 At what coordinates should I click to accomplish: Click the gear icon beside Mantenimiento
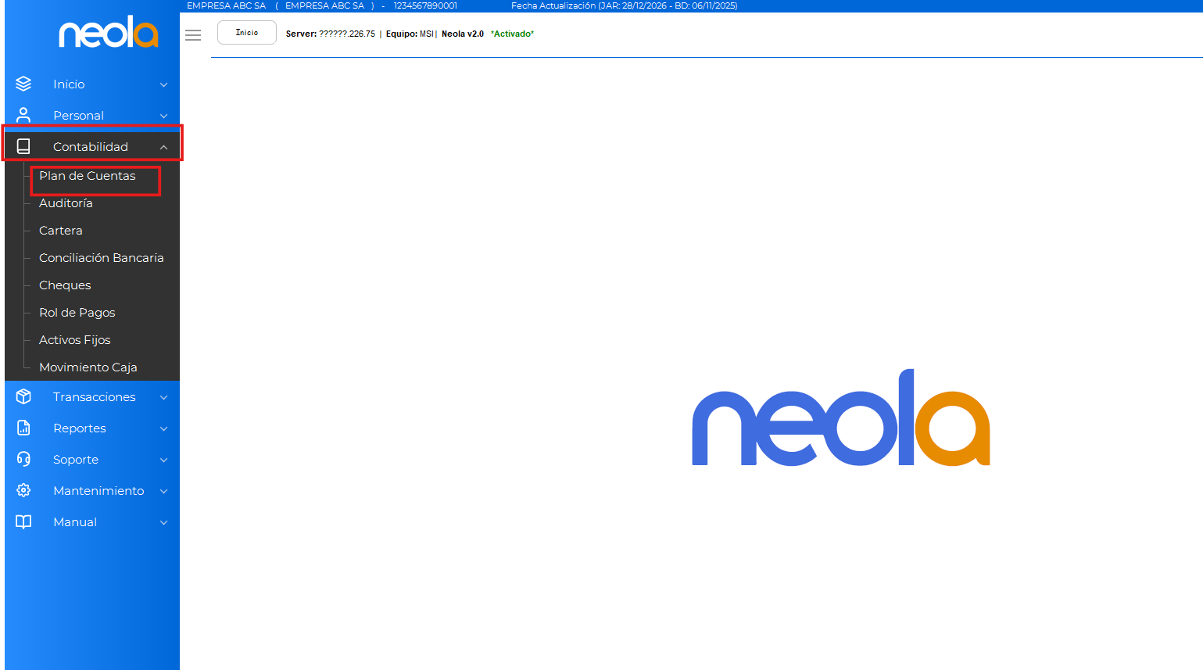point(23,490)
